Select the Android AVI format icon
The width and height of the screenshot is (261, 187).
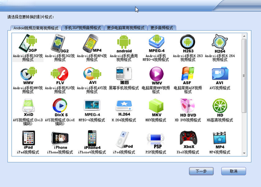92,76
